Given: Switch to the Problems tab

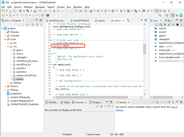Looking at the screenshot, I should coord(51,102).
